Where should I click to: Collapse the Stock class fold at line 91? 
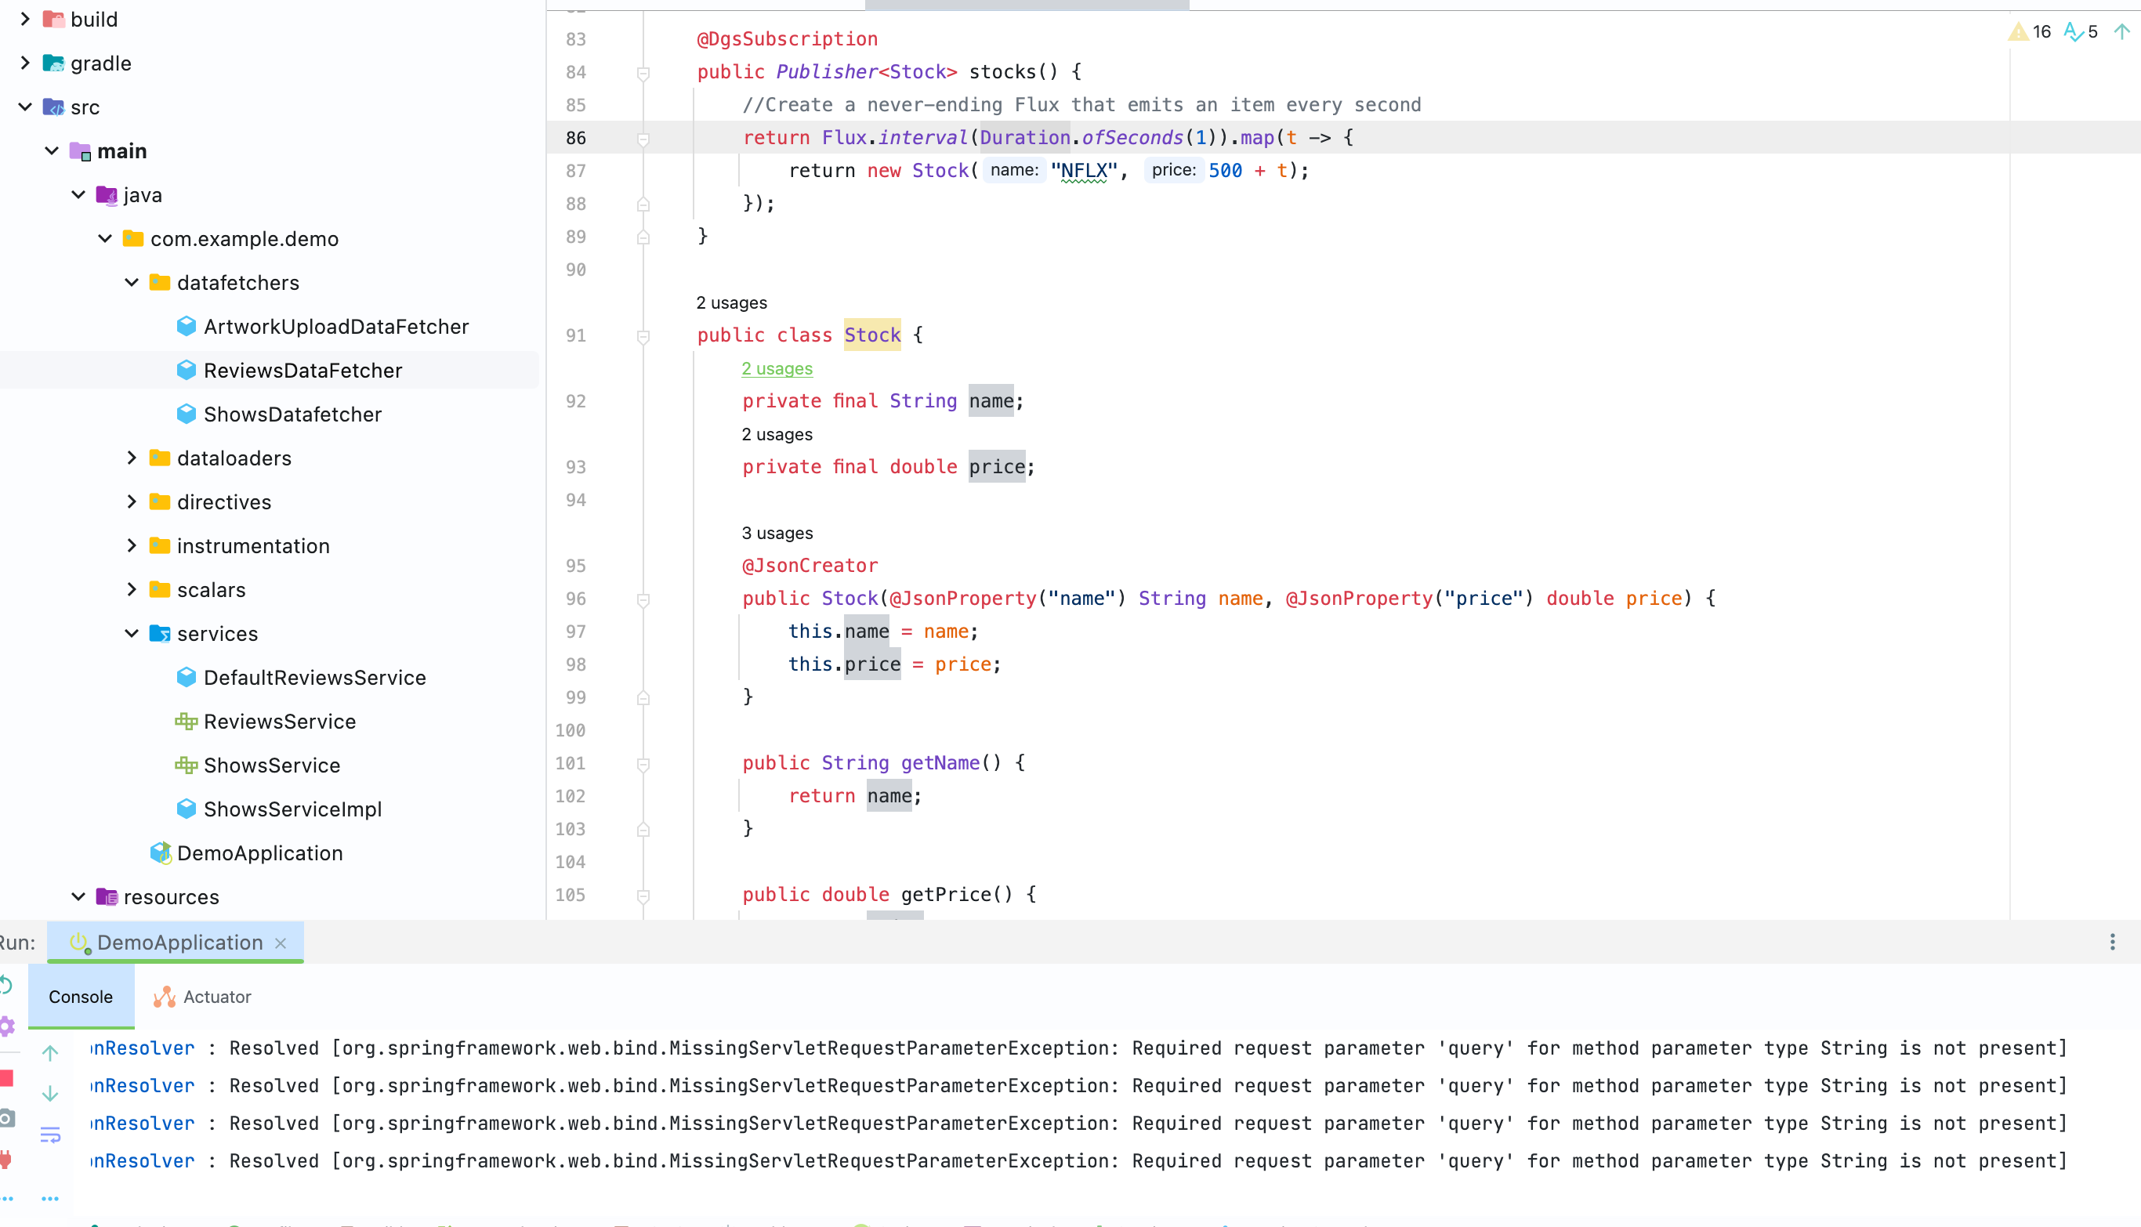(644, 336)
